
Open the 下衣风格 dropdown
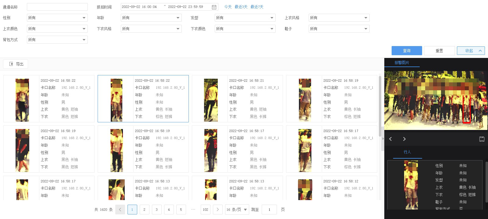(x=151, y=29)
